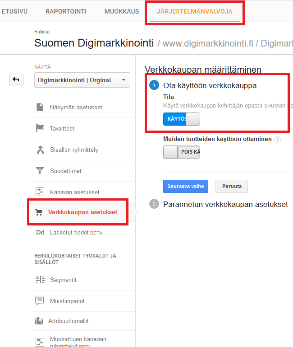Open Muistiinpanot text link
293x347 pixels.
point(67,301)
